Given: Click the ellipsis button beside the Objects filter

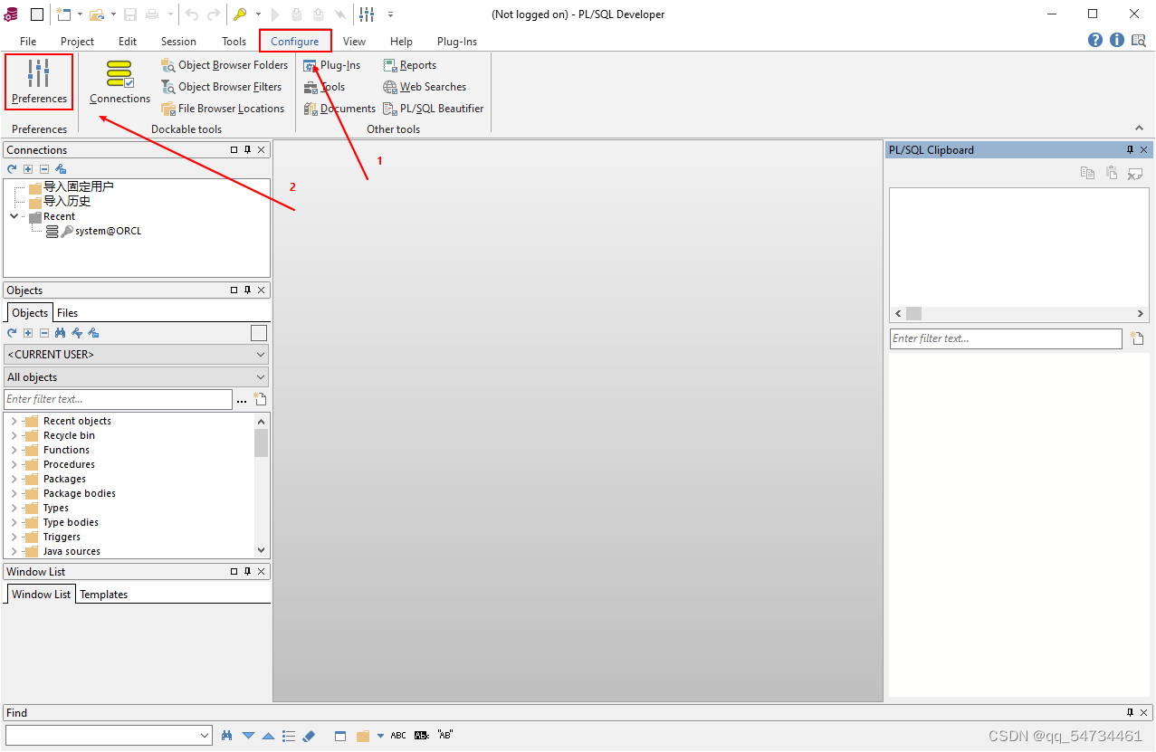Looking at the screenshot, I should (242, 400).
